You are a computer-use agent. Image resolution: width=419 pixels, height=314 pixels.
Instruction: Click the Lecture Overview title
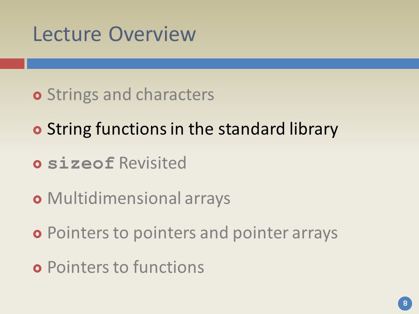(x=114, y=34)
